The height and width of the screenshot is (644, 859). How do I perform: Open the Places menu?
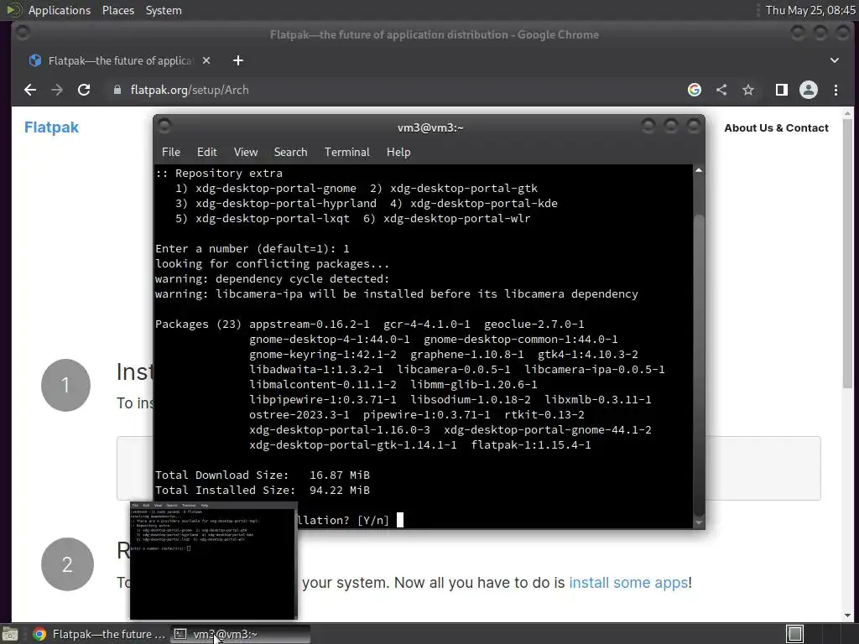coord(117,10)
